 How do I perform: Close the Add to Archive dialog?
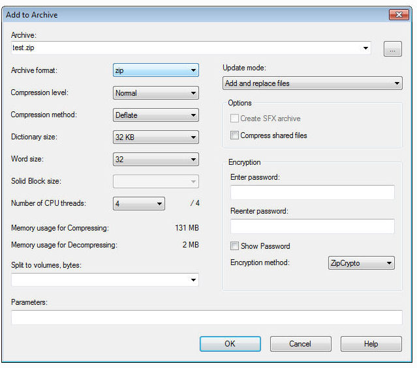coord(399,14)
